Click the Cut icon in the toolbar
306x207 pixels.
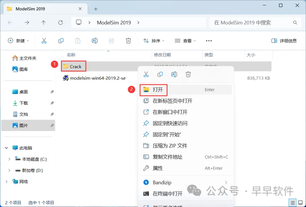[44, 41]
